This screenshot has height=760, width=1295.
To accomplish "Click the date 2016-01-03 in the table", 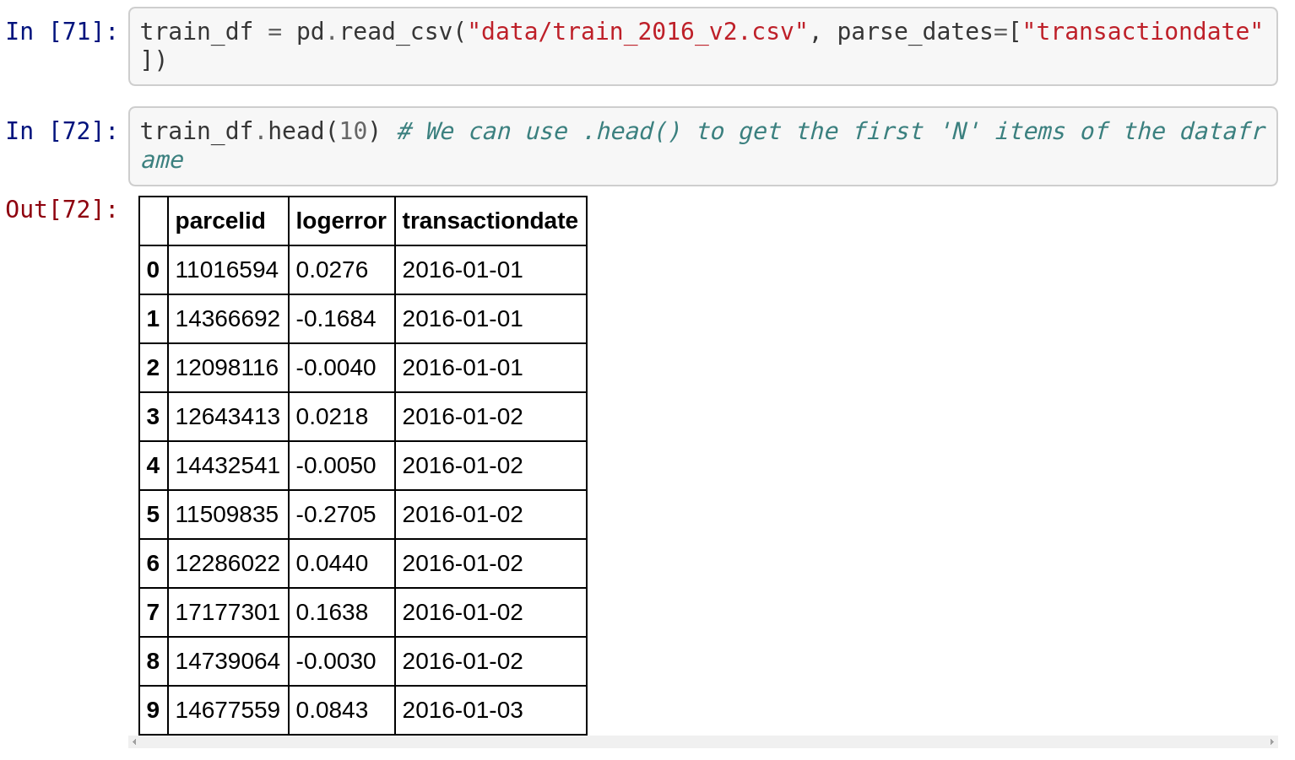I will [x=463, y=709].
